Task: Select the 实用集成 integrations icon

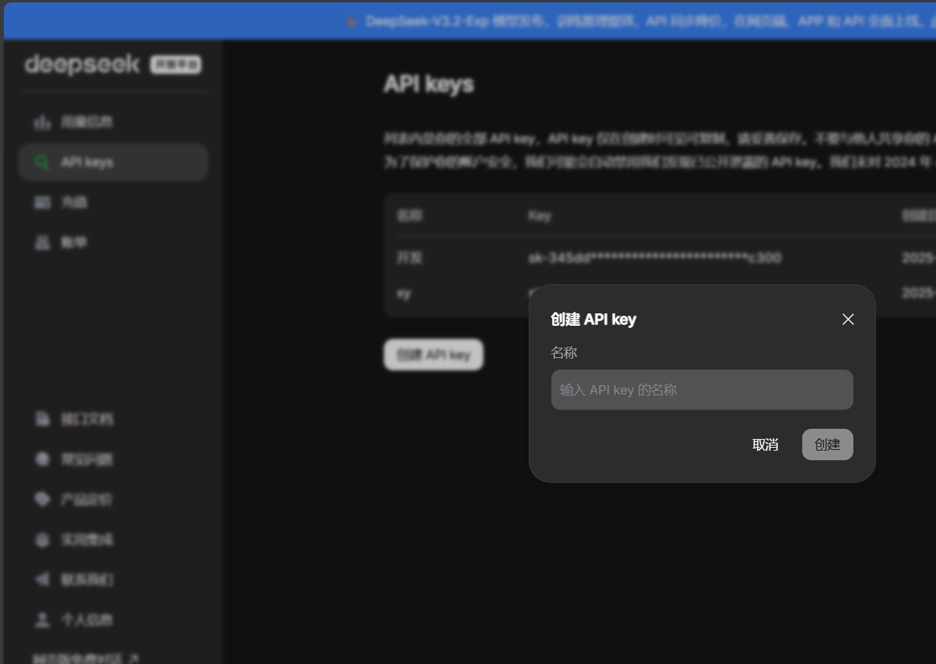Action: 42,540
